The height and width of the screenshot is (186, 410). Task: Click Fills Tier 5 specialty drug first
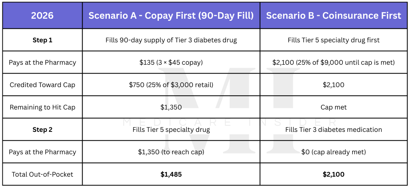coord(333,40)
